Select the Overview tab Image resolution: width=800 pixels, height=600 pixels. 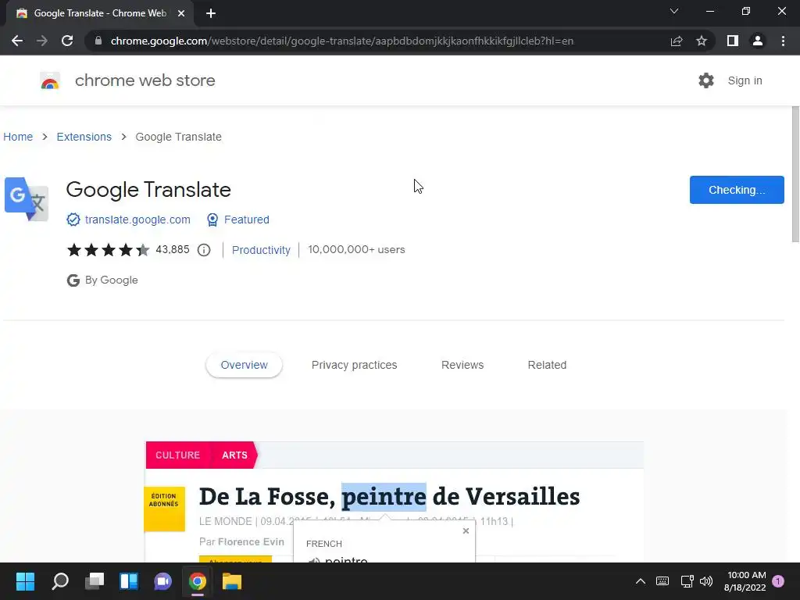coord(244,365)
